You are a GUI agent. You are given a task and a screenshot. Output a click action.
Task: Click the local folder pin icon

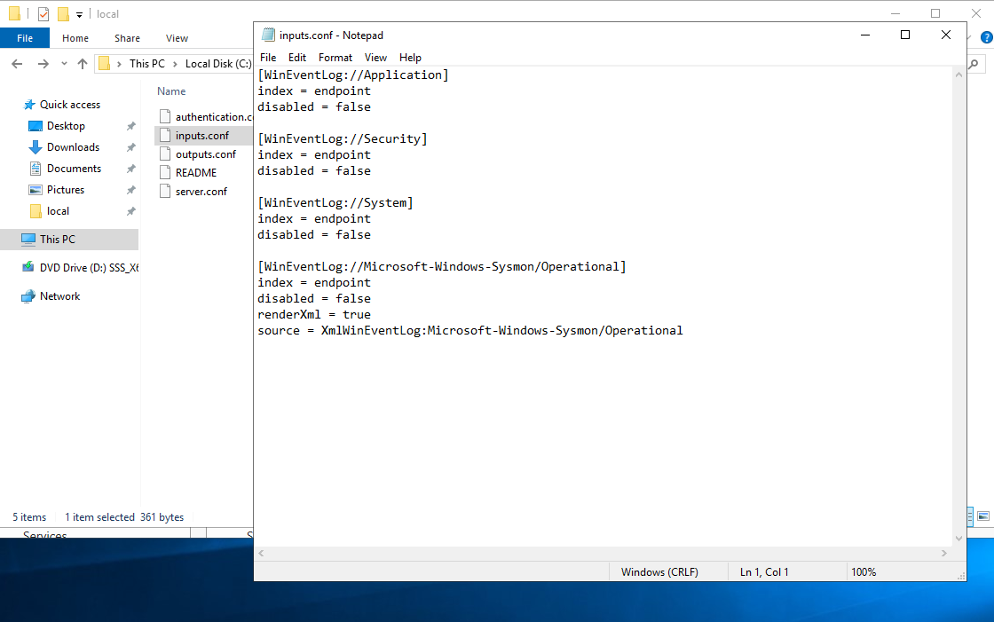coord(130,211)
